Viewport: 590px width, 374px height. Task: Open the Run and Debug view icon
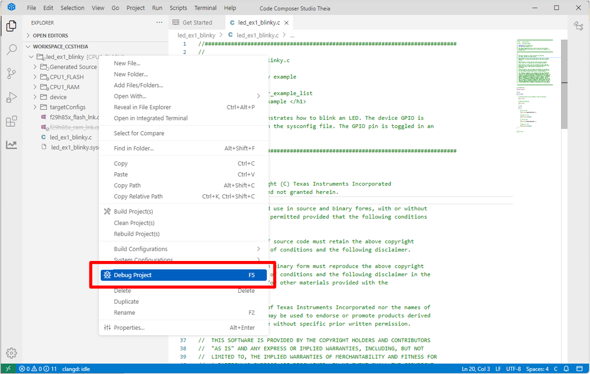click(x=11, y=98)
